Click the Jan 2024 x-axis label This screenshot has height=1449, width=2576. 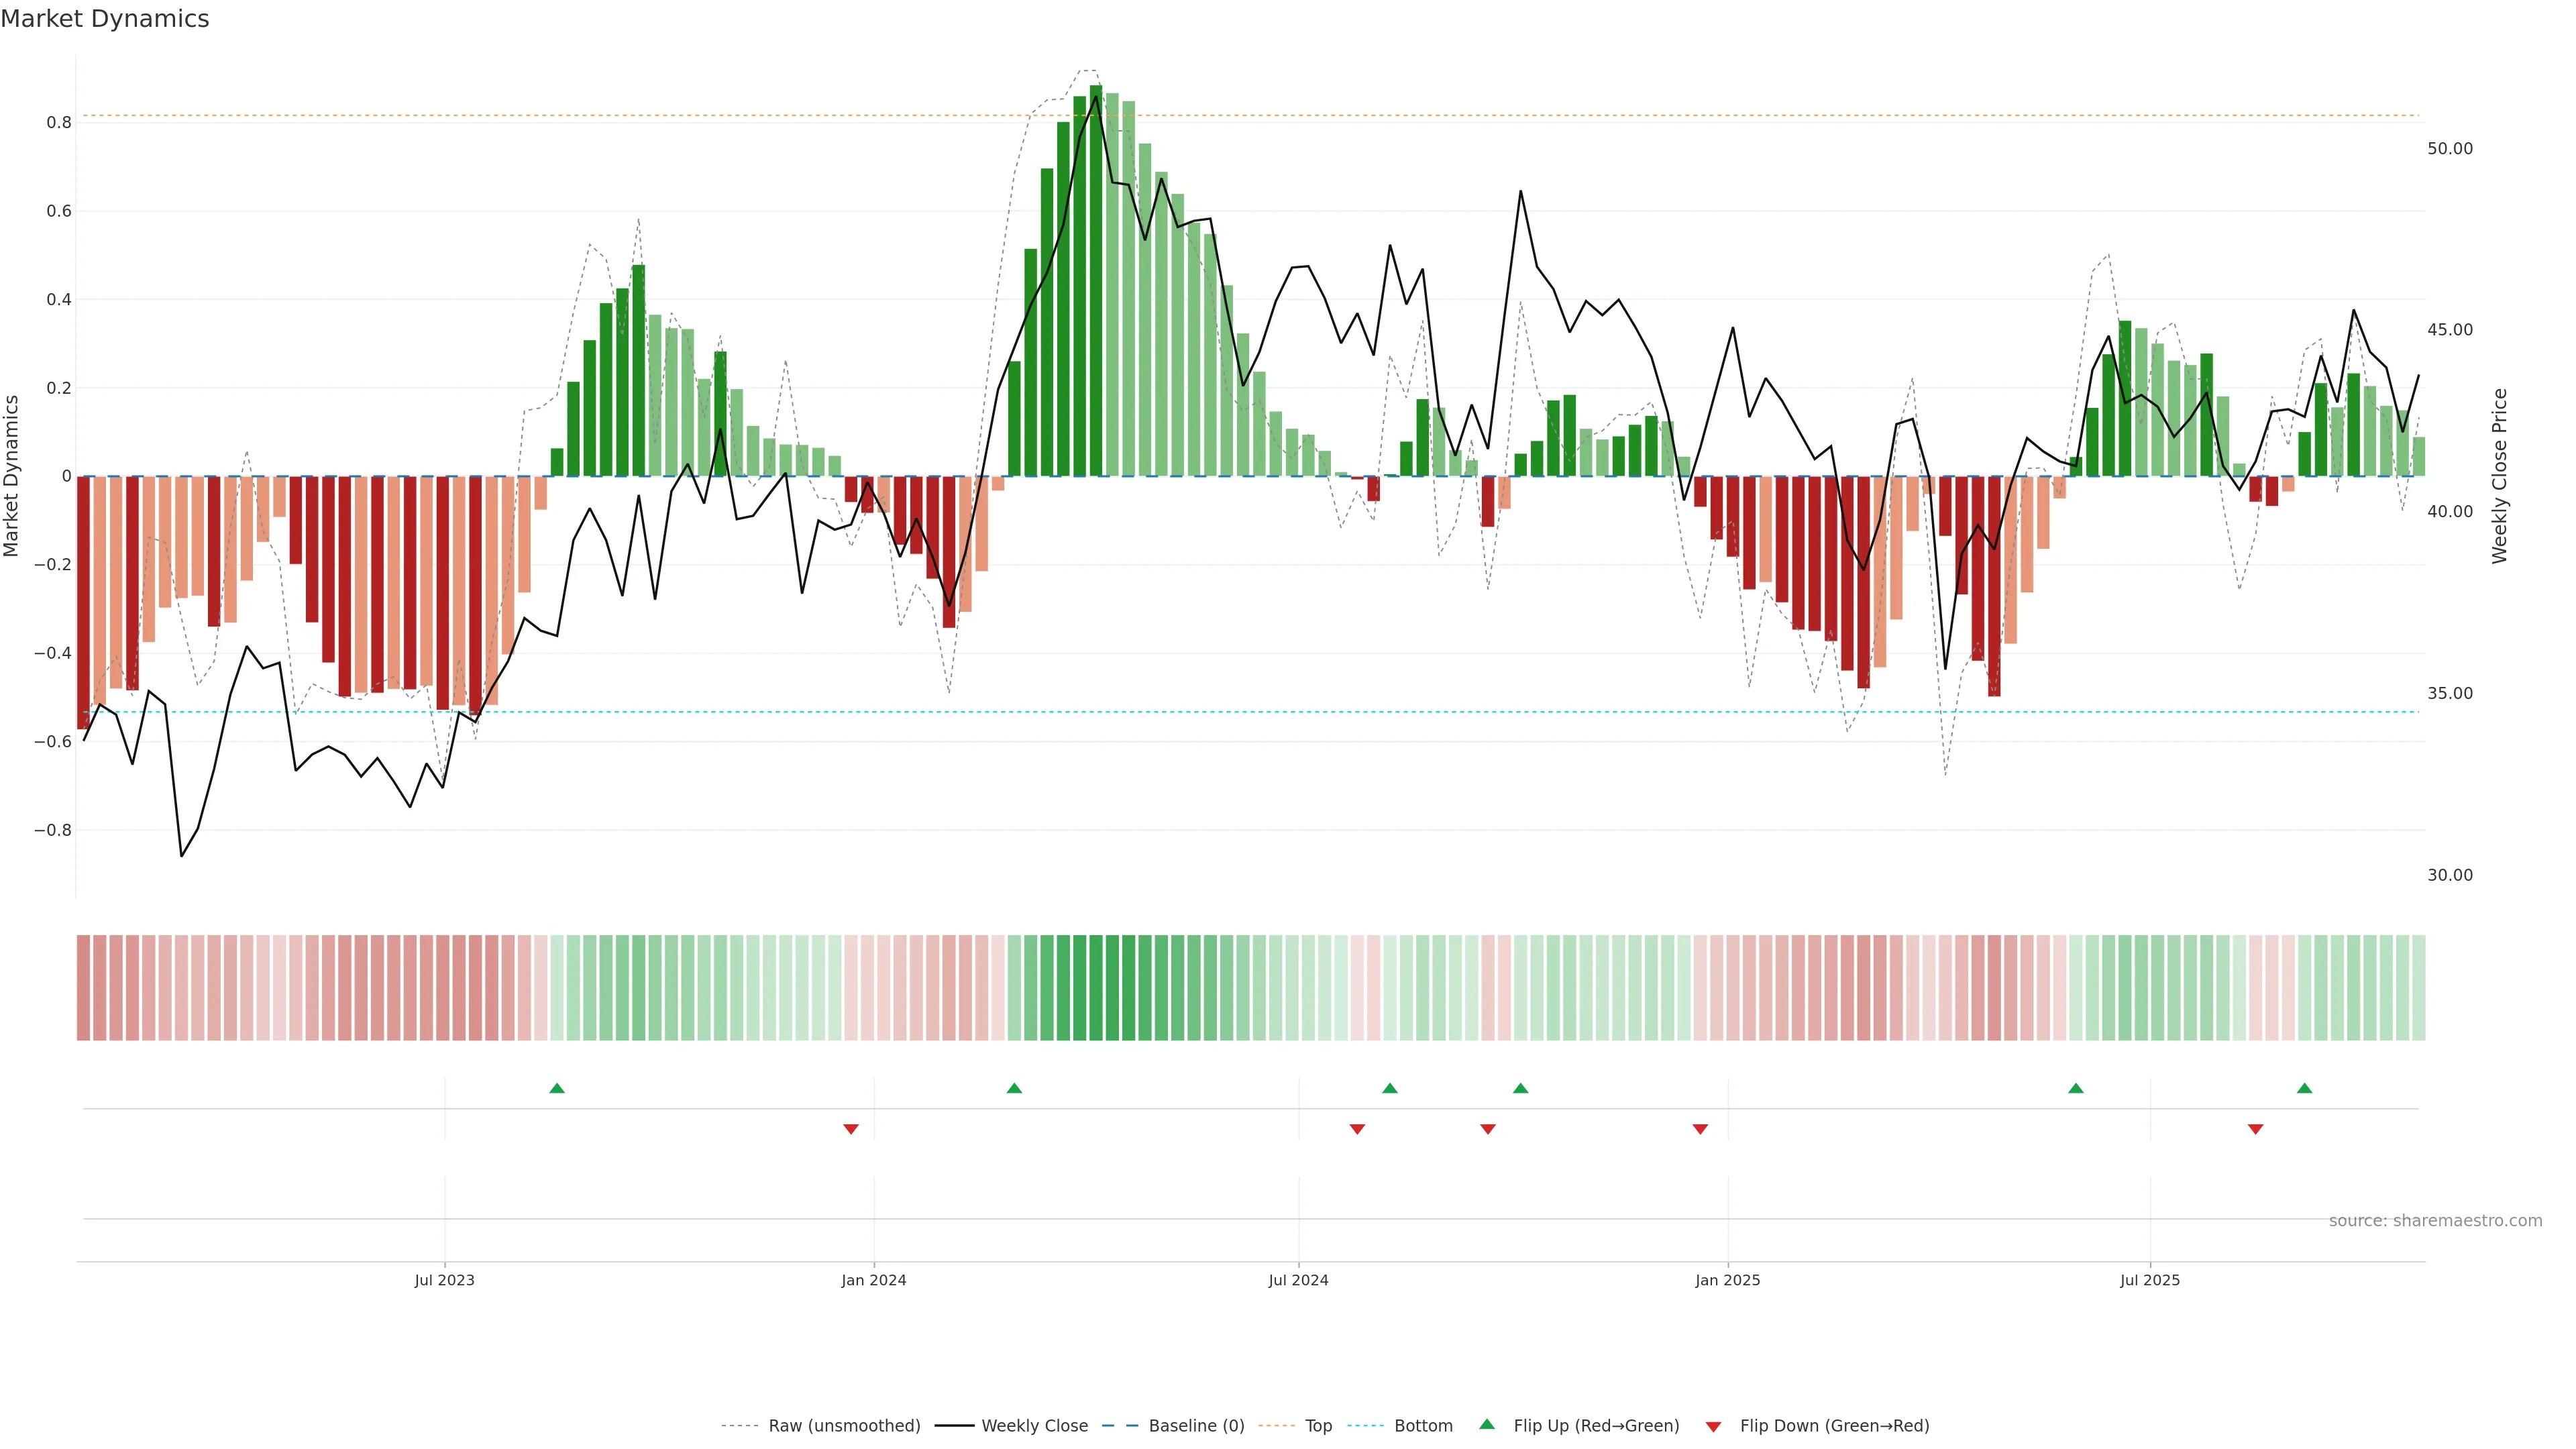873,1280
